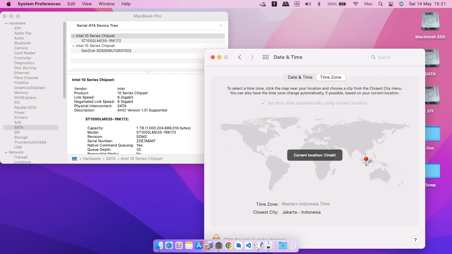
Task: Open the Help menu
Action: [x=126, y=4]
